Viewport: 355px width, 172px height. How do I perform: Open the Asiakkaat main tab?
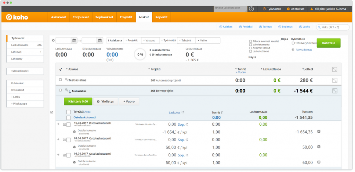point(59,17)
